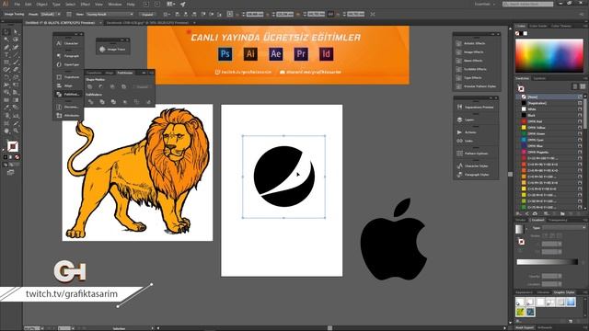Open the Window menu
This screenshot has width=589, height=331.
coord(114,4)
